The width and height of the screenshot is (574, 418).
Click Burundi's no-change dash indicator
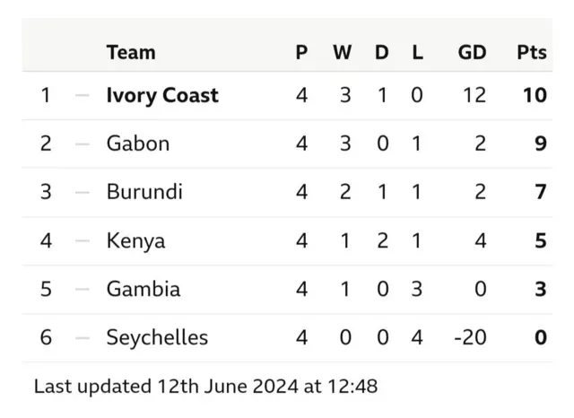tap(83, 192)
